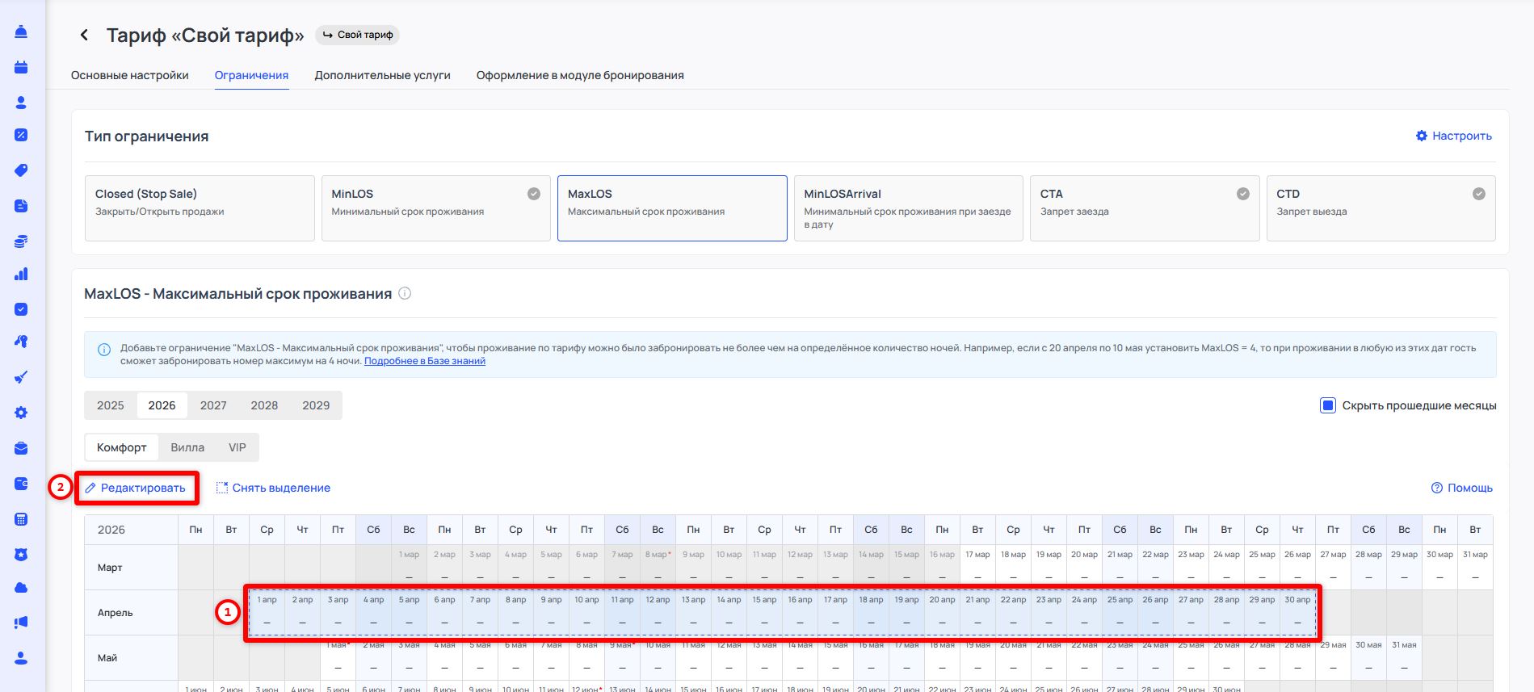The width and height of the screenshot is (1534, 692).
Task: Select the CTA restriction type card
Action: pyautogui.click(x=1144, y=208)
